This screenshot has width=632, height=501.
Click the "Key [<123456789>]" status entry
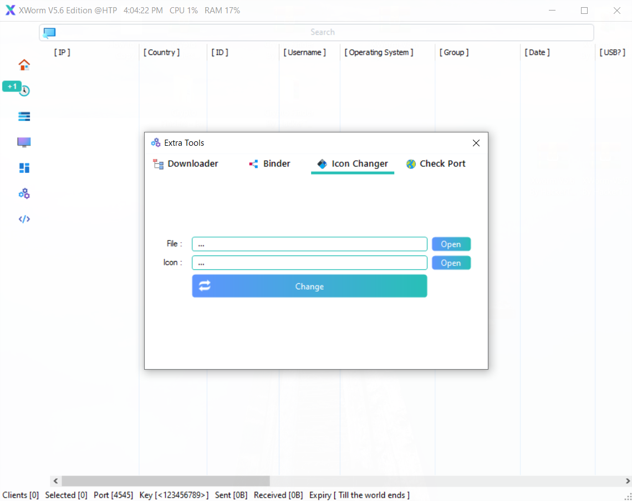point(174,495)
